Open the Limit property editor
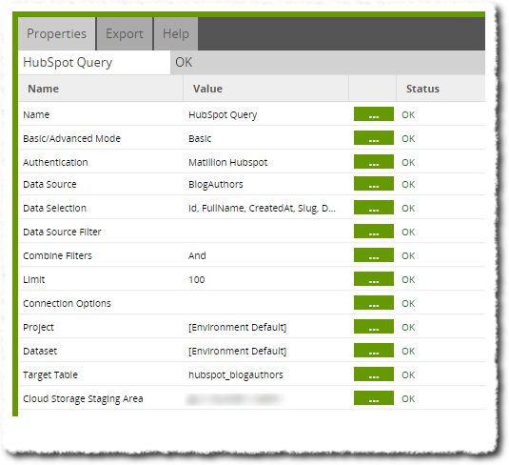The image size is (509, 465). pyautogui.click(x=374, y=279)
